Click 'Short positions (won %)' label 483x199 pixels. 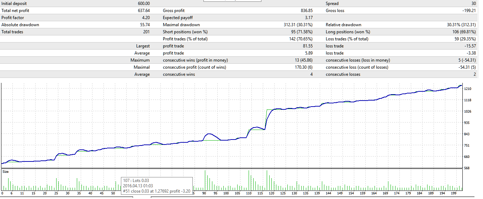coord(185,32)
